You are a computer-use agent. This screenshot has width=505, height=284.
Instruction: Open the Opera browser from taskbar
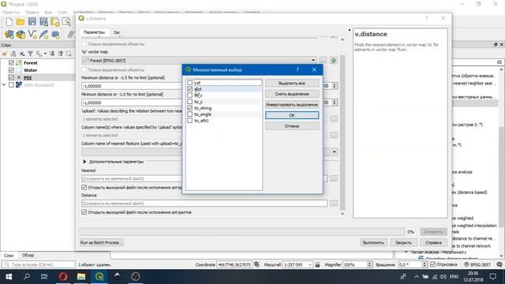point(63,277)
